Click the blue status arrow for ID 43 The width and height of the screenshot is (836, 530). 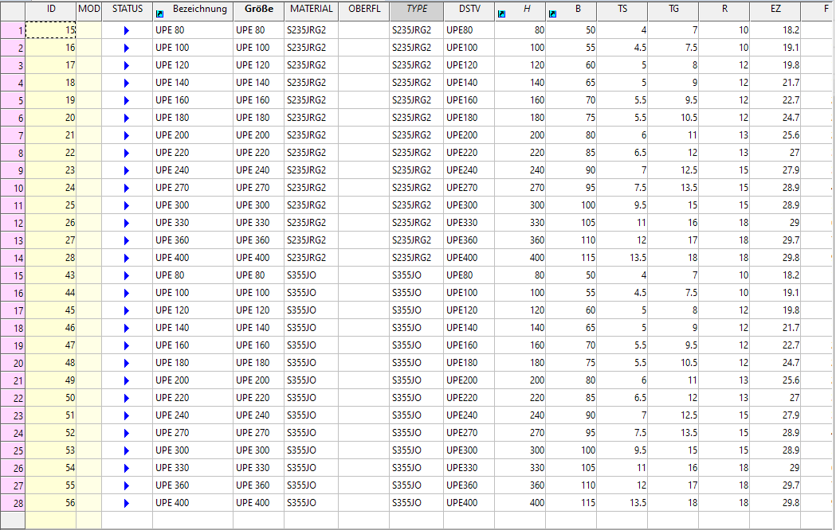(x=126, y=275)
